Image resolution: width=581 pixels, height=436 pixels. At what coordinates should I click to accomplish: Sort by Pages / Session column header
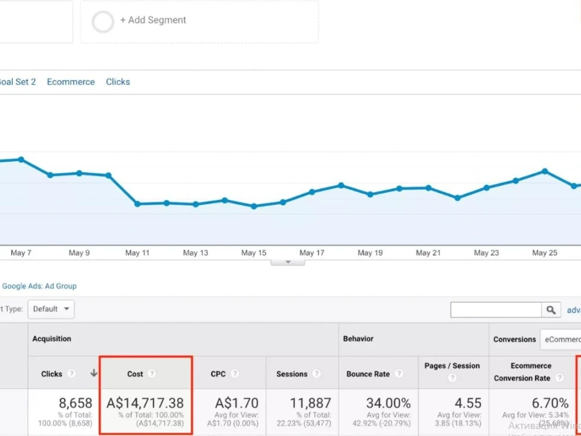click(452, 366)
